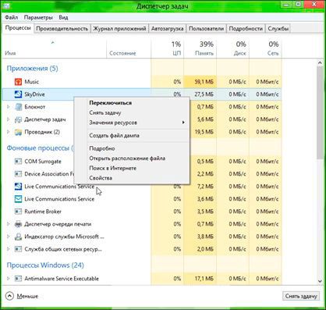The width and height of the screenshot is (326, 310).
Task: Expand the Индексатор службы Microsoft group
Action: pyautogui.click(x=8, y=237)
